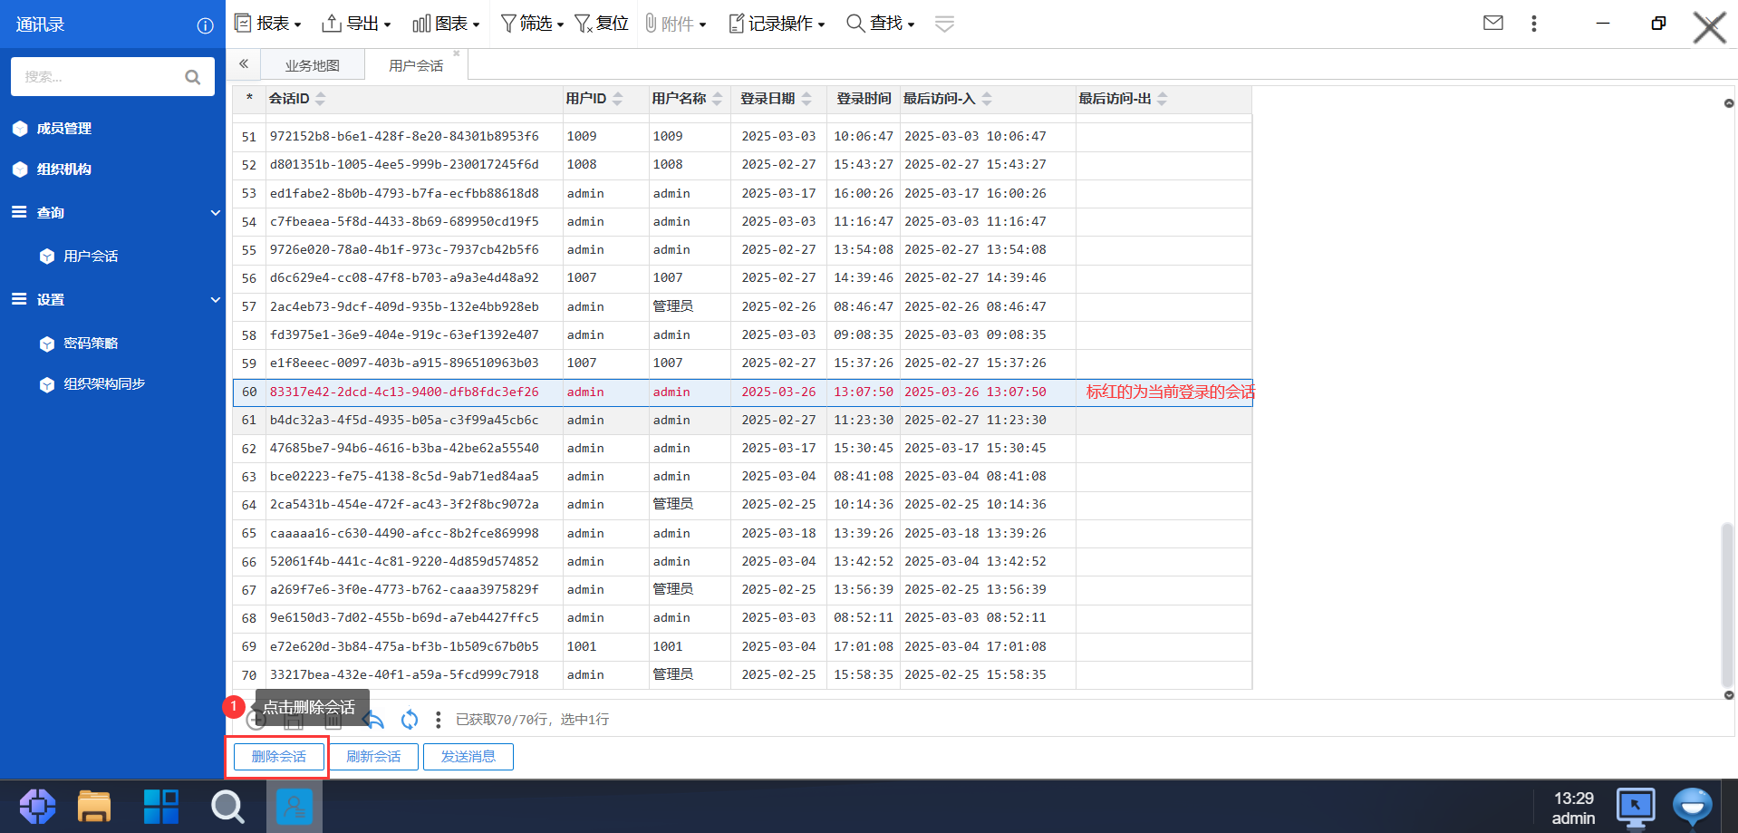Sort by 会话ID column arrows
Viewport: 1738px width, 833px height.
tap(321, 99)
